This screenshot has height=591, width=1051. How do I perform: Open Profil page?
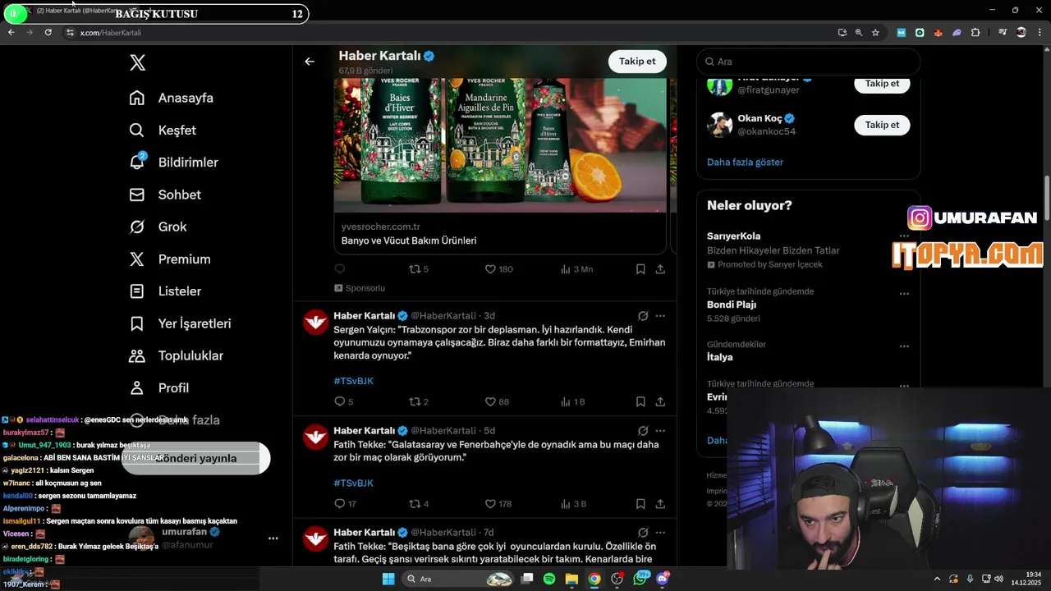(159, 387)
